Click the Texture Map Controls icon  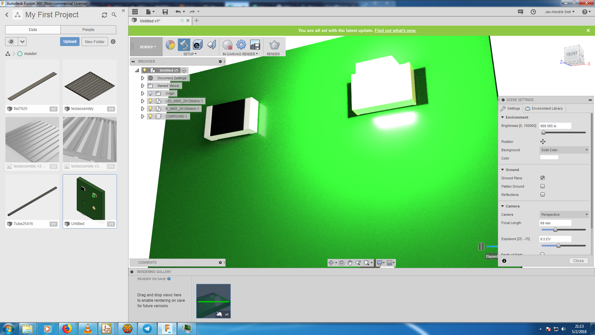pyautogui.click(x=212, y=45)
